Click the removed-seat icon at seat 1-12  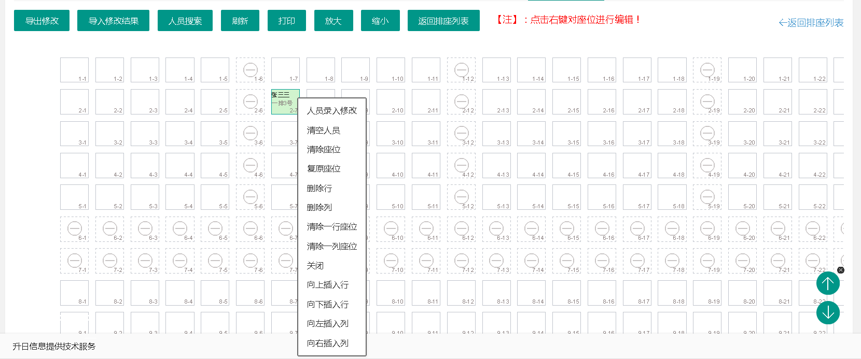point(462,69)
